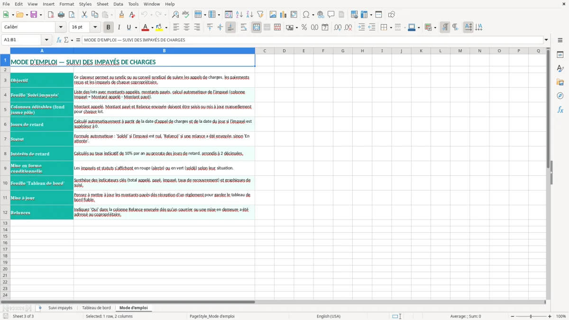Open the Data menu
Screen dimensions: 569x320
[118, 4]
